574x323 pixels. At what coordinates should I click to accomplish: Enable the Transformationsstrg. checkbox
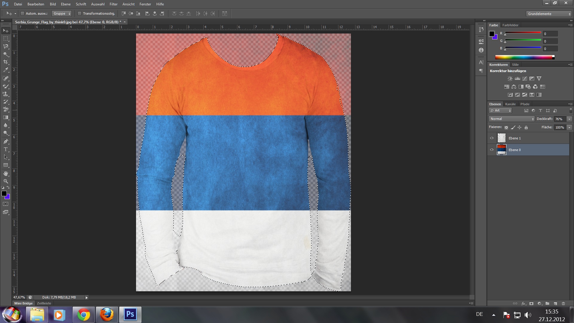[80, 13]
